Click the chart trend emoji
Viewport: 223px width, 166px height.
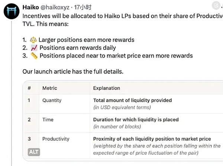point(35,48)
